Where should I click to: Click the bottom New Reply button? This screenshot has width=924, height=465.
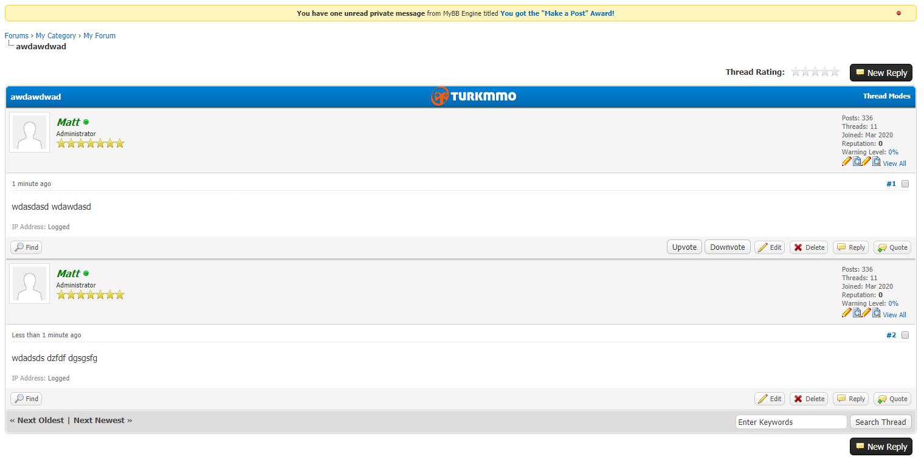tap(881, 447)
